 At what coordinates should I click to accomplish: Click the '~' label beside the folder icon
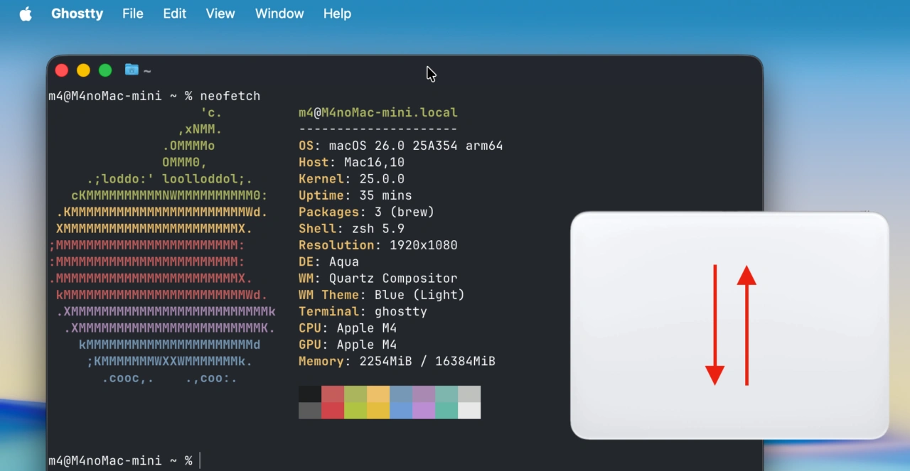pos(148,70)
